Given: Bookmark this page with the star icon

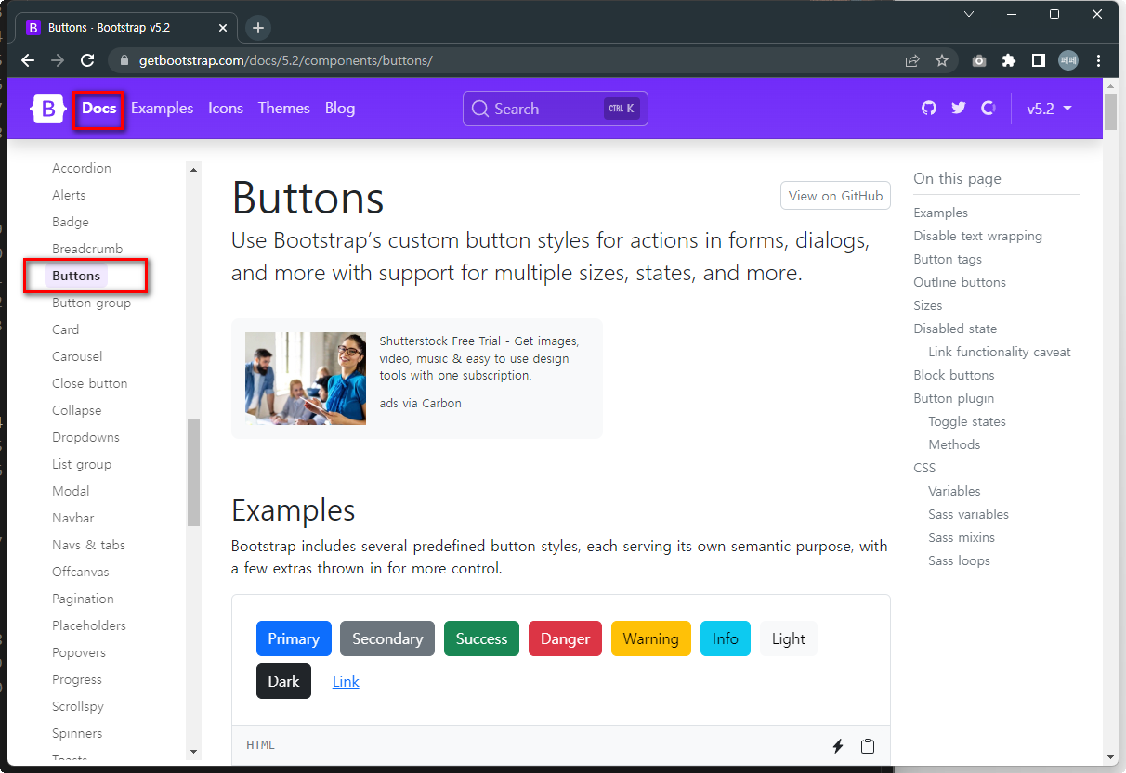Looking at the screenshot, I should (942, 60).
